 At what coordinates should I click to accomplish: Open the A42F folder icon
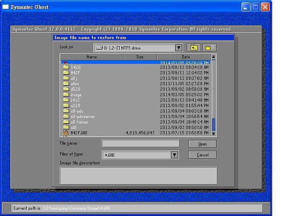(x=66, y=73)
